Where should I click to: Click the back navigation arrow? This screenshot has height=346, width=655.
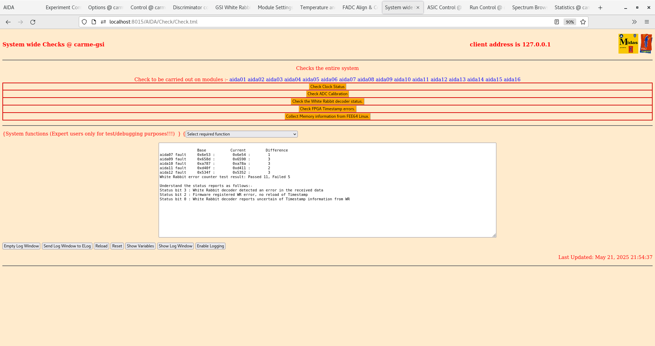(8, 22)
